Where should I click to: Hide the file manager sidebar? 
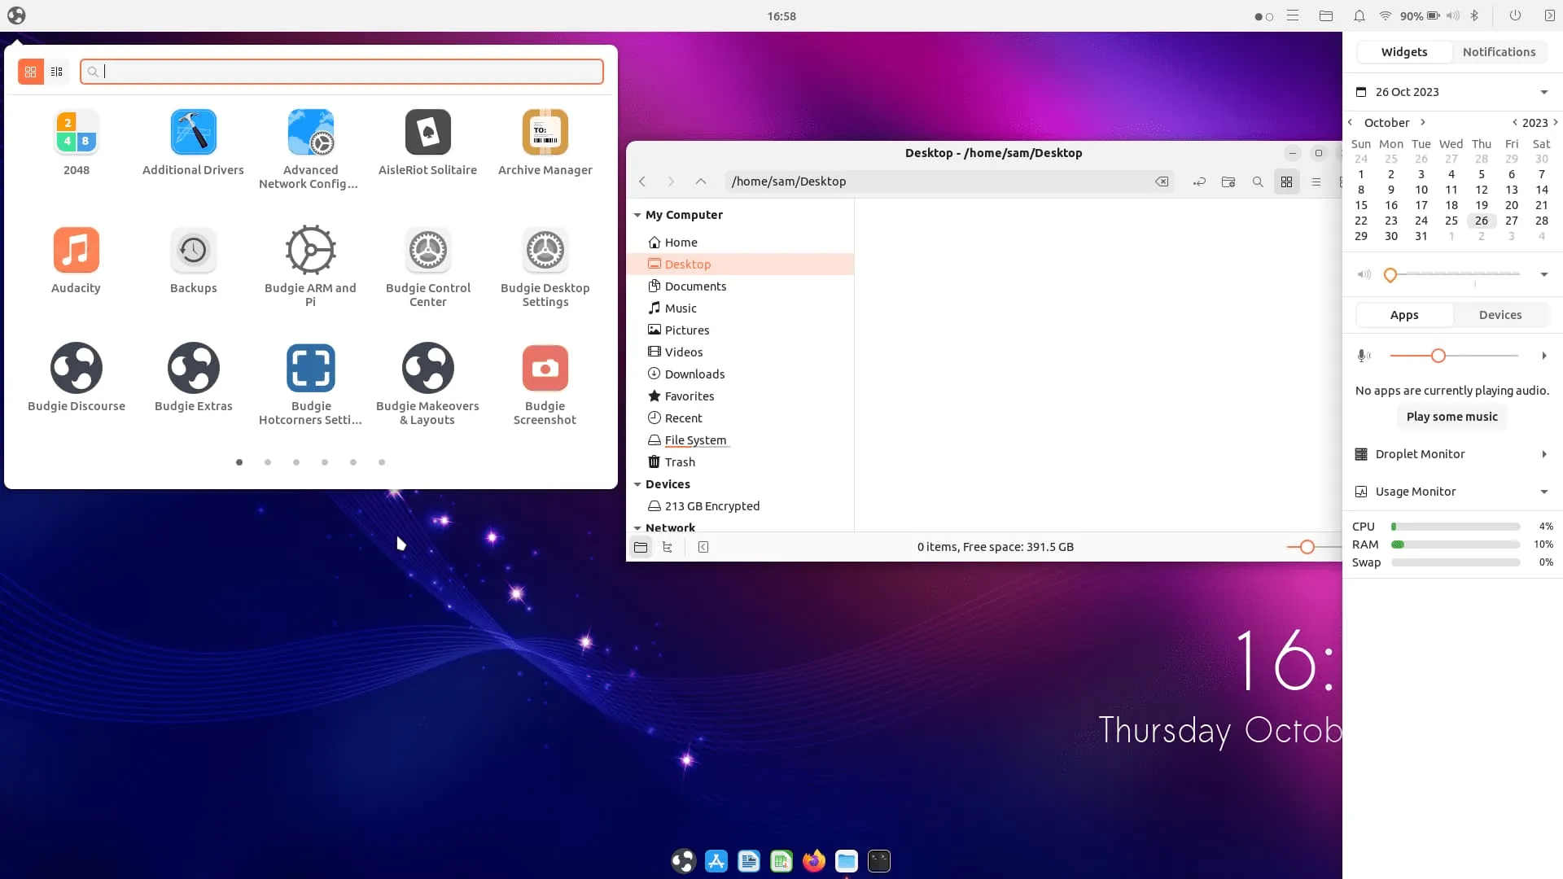[x=703, y=548]
